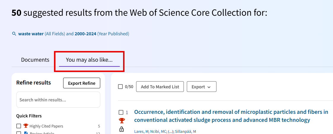Open the Export dropdown menu
This screenshot has height=134, width=333.
(x=201, y=87)
